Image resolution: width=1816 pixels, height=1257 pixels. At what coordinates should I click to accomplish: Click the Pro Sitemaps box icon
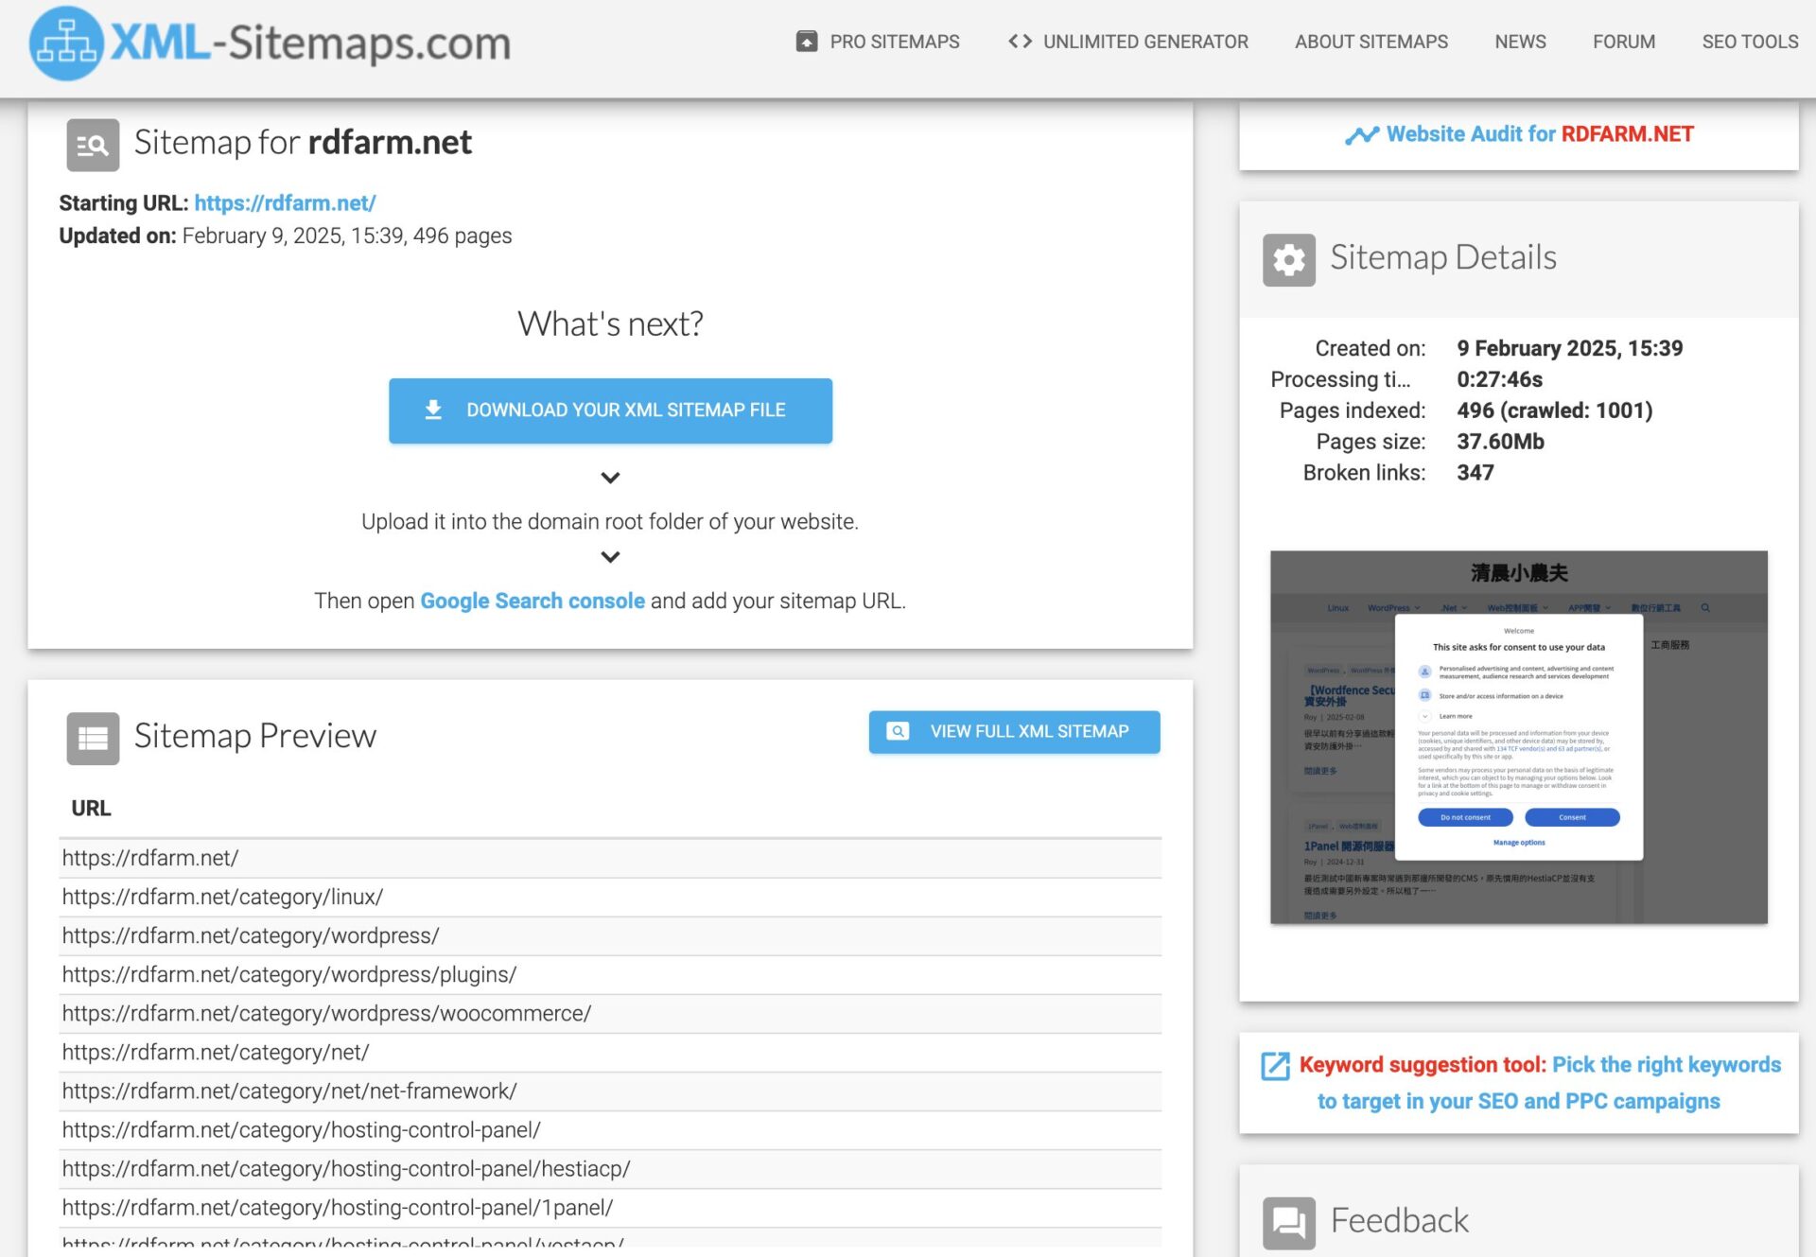pyautogui.click(x=807, y=42)
